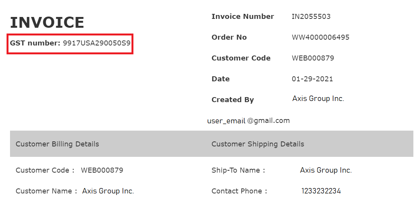Select the date 01-29-2021
The height and width of the screenshot is (205, 418).
click(312, 79)
